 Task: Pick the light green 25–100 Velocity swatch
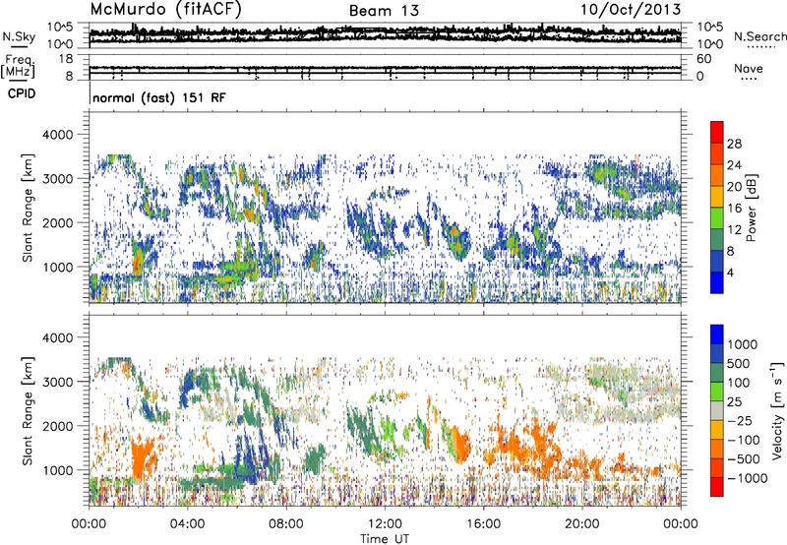[x=717, y=392]
